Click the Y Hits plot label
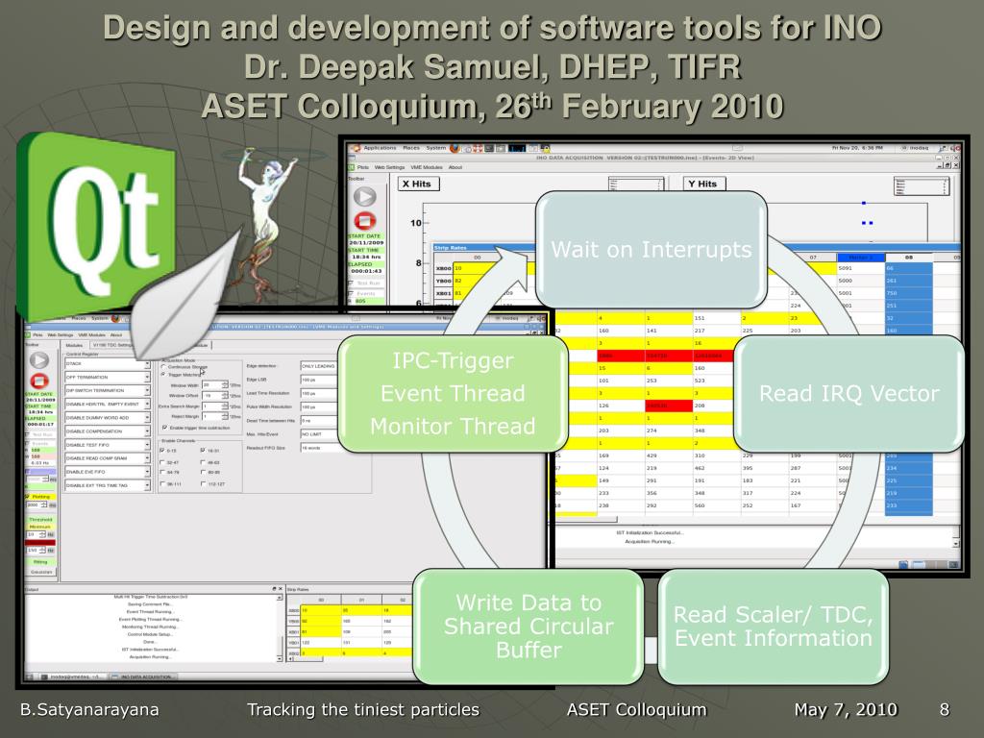Viewport: 984px width, 738px height. pyautogui.click(x=702, y=184)
